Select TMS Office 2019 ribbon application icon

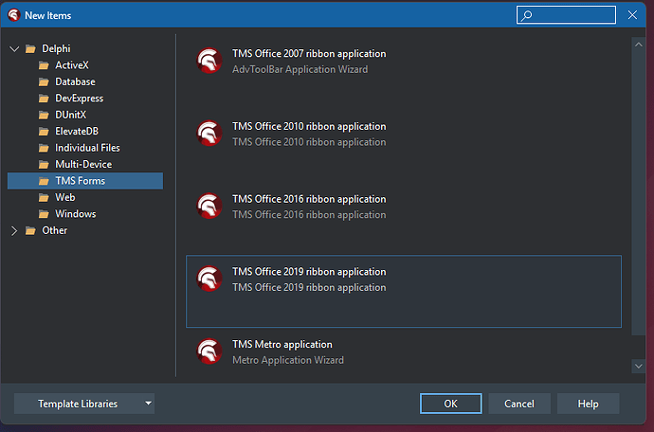[x=209, y=279]
